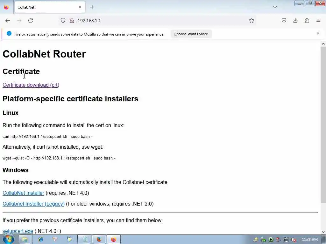Click the network icon in the system tray
This screenshot has height=244, width=326.
pyautogui.click(x=286, y=240)
